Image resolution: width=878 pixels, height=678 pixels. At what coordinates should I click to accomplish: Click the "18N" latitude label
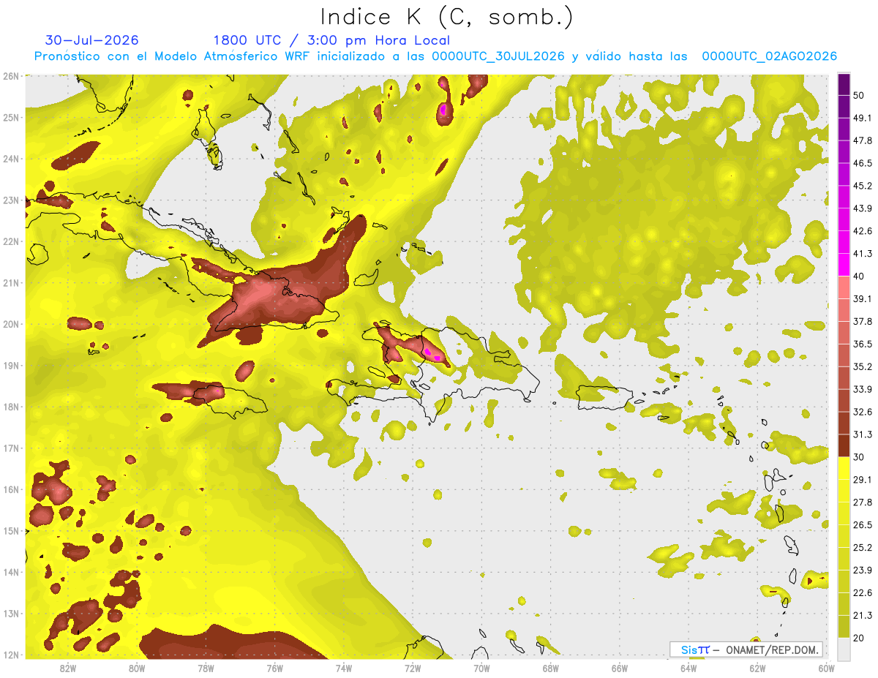coord(11,407)
